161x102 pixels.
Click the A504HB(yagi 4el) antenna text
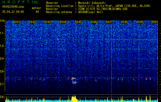coord(90,12)
